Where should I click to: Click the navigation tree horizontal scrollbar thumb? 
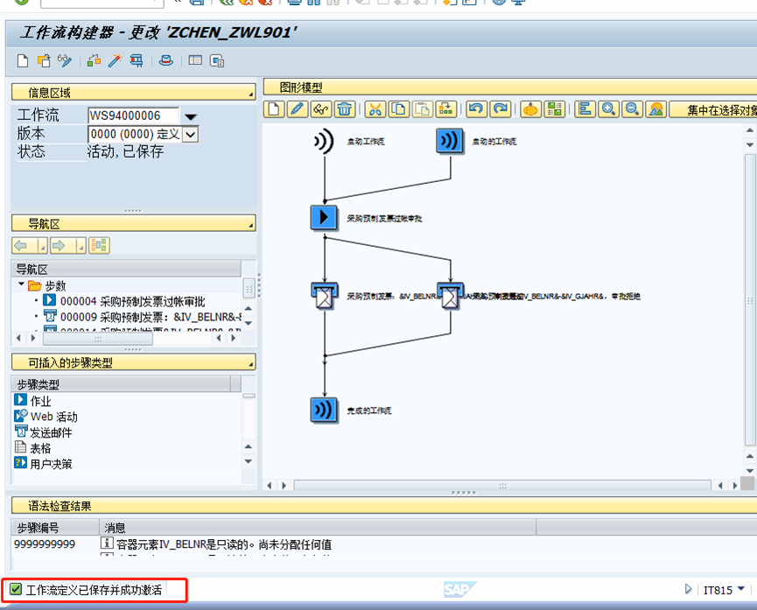98,339
